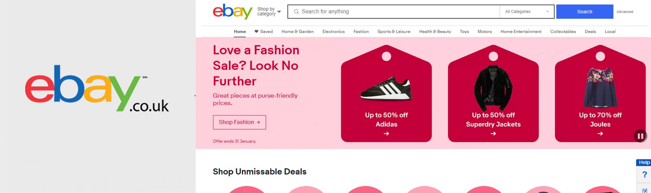
Task: Click the arrow on the Joules offer tile
Action: point(600,134)
